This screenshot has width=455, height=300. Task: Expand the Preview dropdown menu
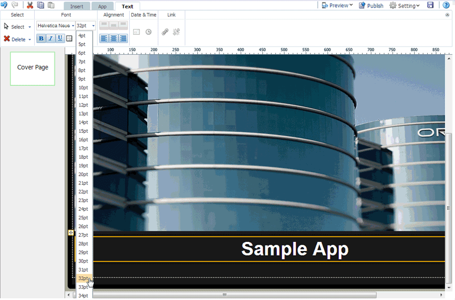click(x=337, y=5)
